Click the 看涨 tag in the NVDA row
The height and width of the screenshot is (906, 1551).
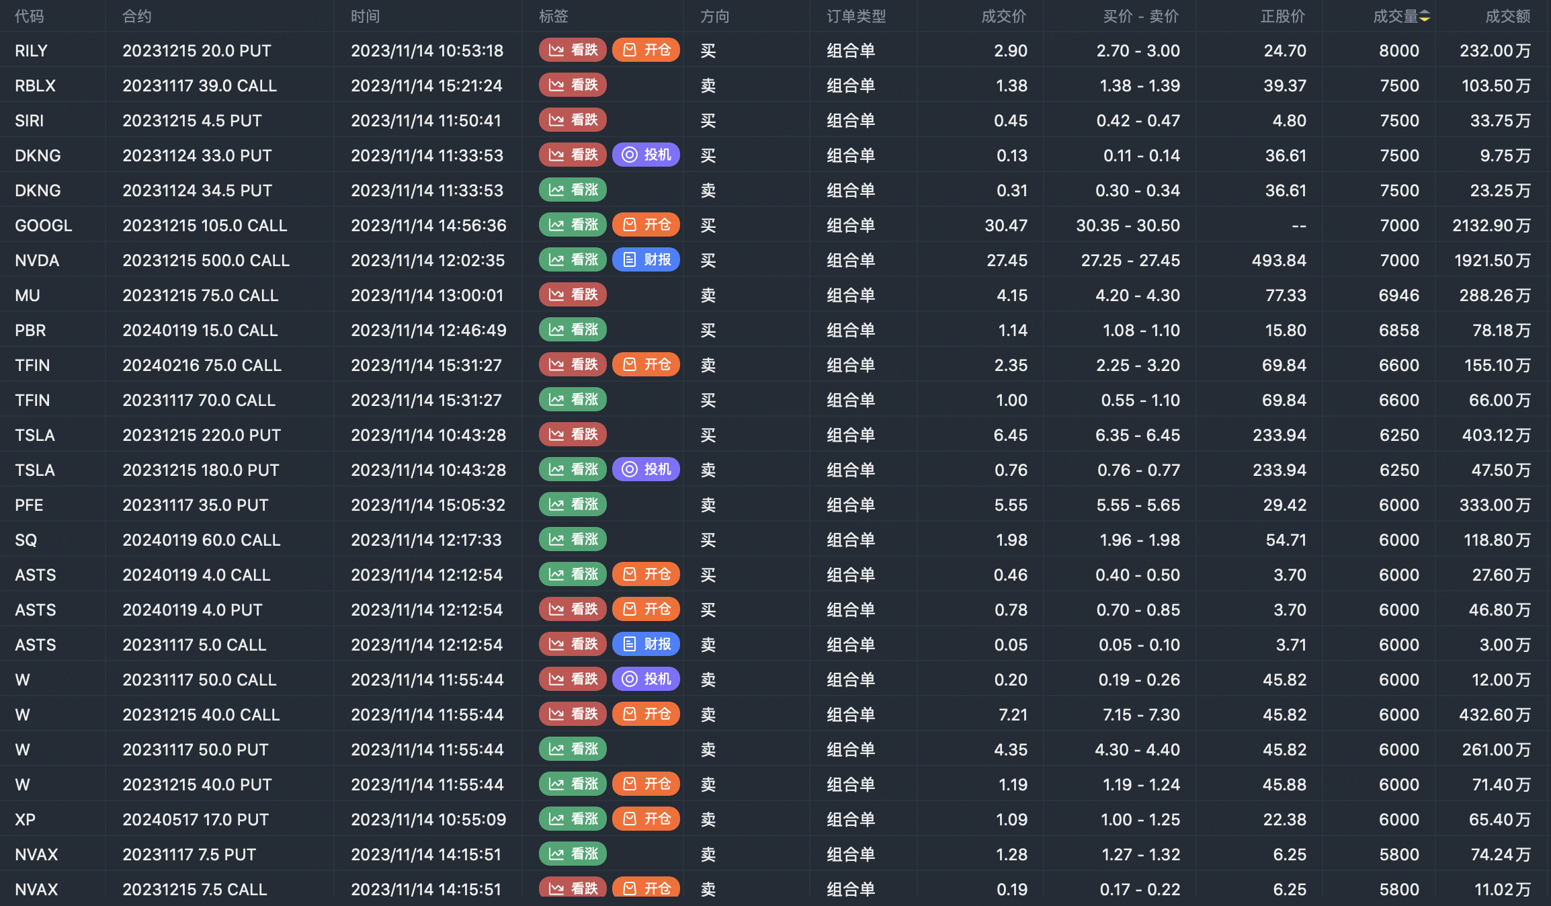[573, 260]
